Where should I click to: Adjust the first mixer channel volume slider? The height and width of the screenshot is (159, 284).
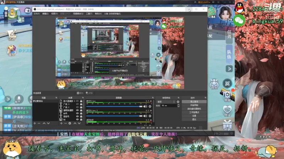[x=114, y=107]
